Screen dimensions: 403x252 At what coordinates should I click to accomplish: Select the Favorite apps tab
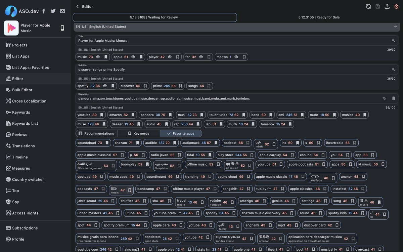(x=181, y=133)
